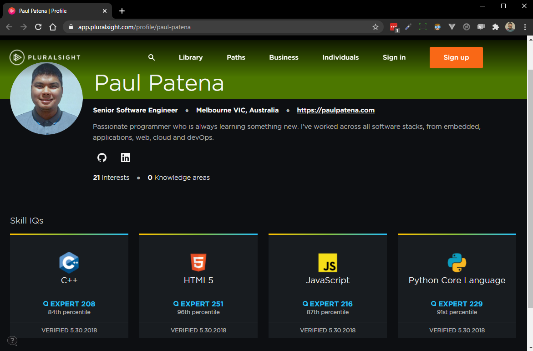Click the HTML5 skill icon

pyautogui.click(x=198, y=263)
